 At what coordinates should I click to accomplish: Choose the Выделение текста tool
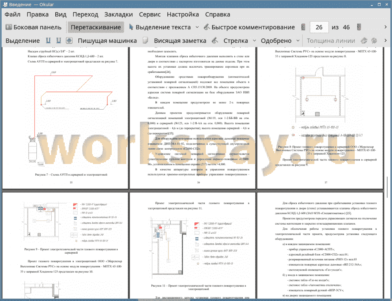(160, 27)
